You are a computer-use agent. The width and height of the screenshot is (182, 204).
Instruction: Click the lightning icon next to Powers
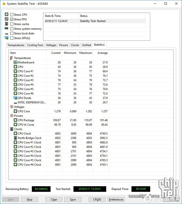12,116
